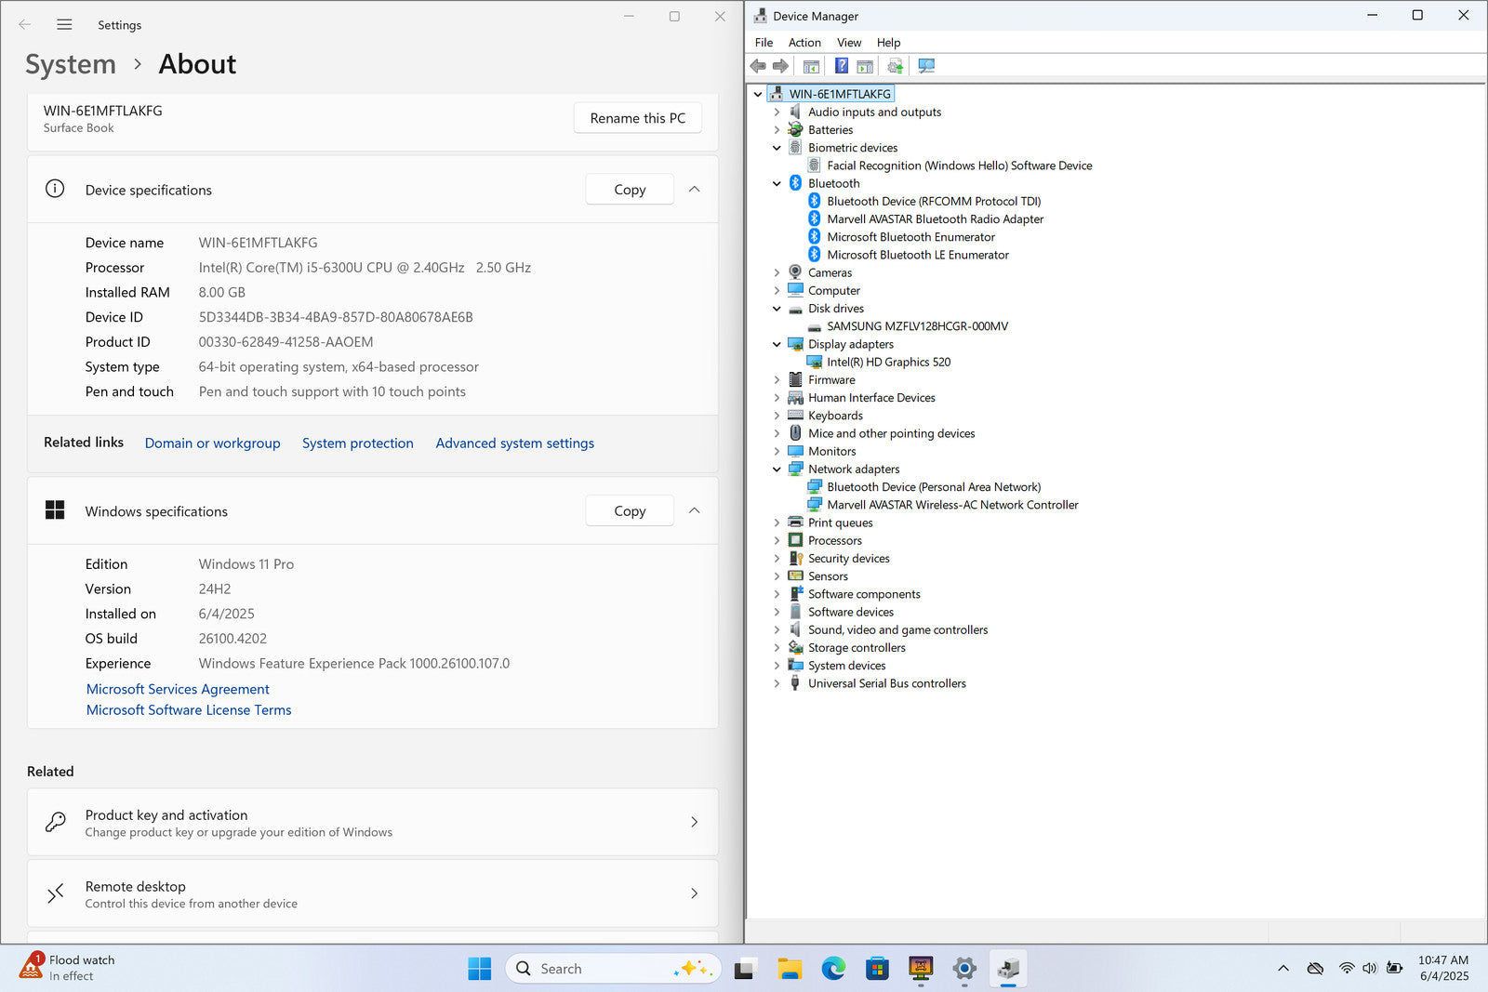Open the Wi-Fi network tray icon
This screenshot has height=992, width=1488.
pyautogui.click(x=1347, y=968)
